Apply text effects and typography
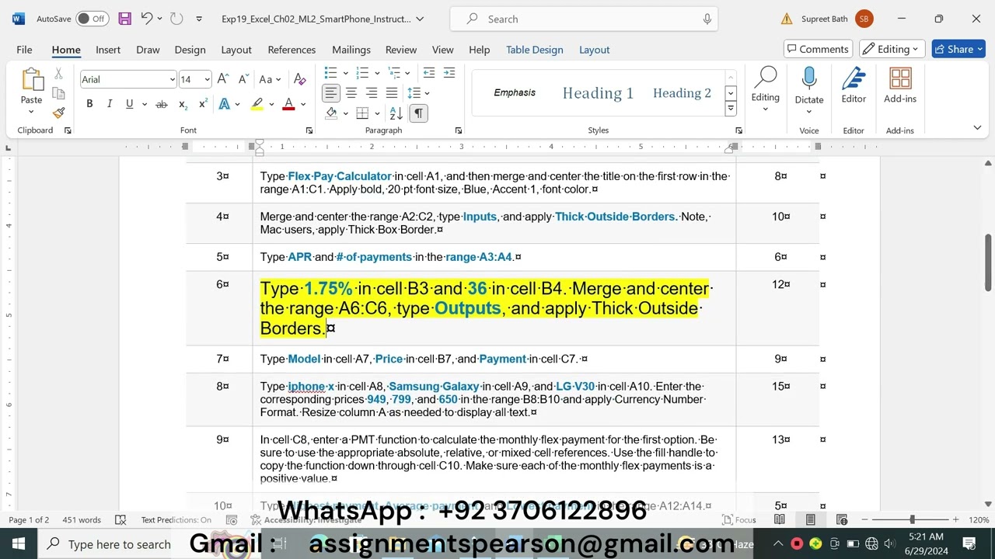The height and width of the screenshot is (559, 995). point(225,104)
